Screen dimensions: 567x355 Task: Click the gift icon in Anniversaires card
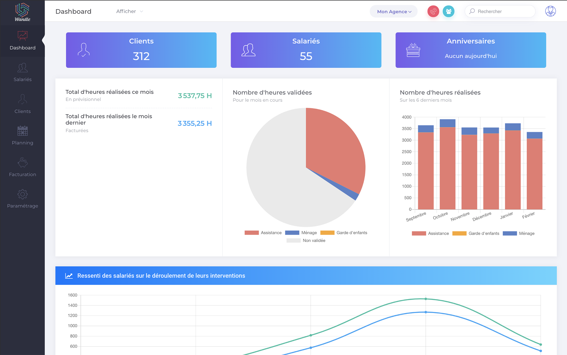tap(413, 50)
